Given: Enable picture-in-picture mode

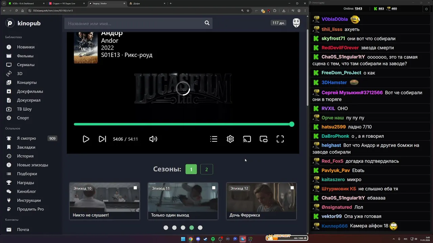Looking at the screenshot, I should (x=264, y=139).
